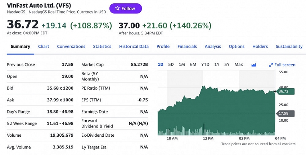306x155 pixels.
Task: Click the star Follow button
Action: [x=125, y=9]
